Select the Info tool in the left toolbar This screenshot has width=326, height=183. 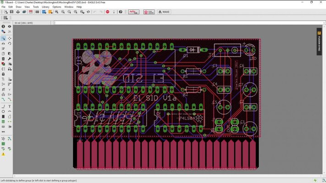tap(3, 27)
